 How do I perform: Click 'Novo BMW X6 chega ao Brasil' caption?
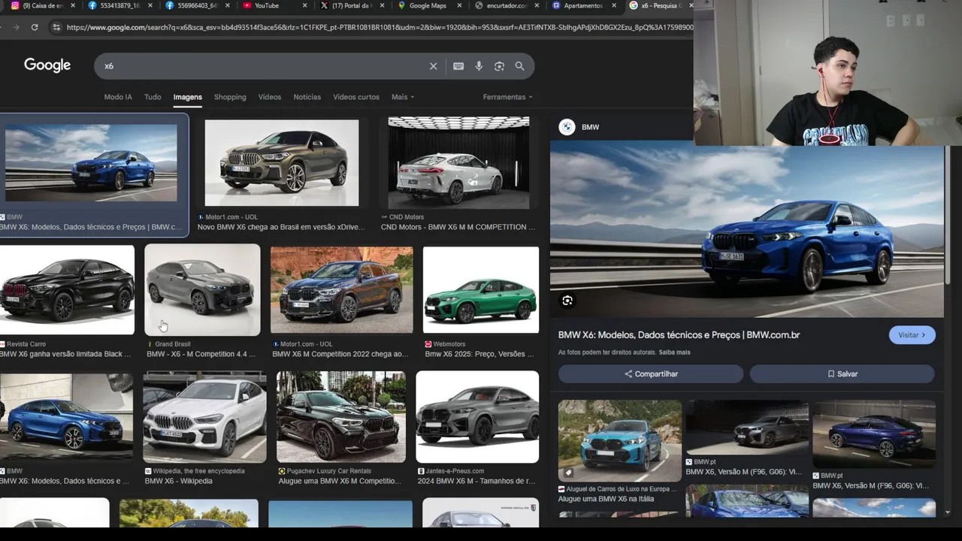click(281, 227)
